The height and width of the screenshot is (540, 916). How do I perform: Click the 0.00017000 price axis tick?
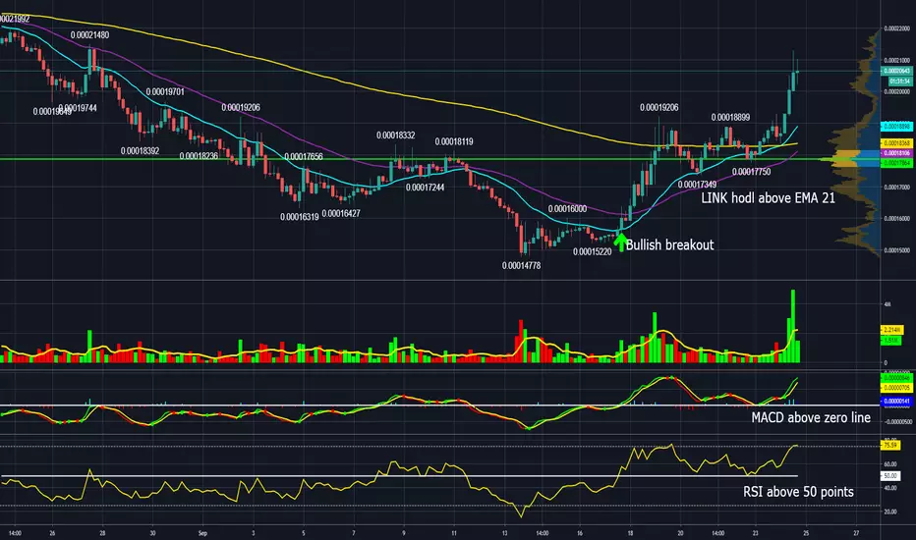(x=897, y=188)
